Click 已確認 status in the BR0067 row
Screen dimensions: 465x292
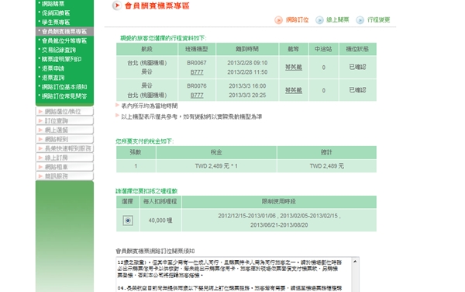pos(357,67)
